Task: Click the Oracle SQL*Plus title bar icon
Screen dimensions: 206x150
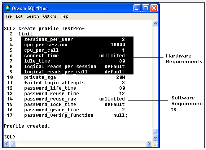Action: coord(8,8)
